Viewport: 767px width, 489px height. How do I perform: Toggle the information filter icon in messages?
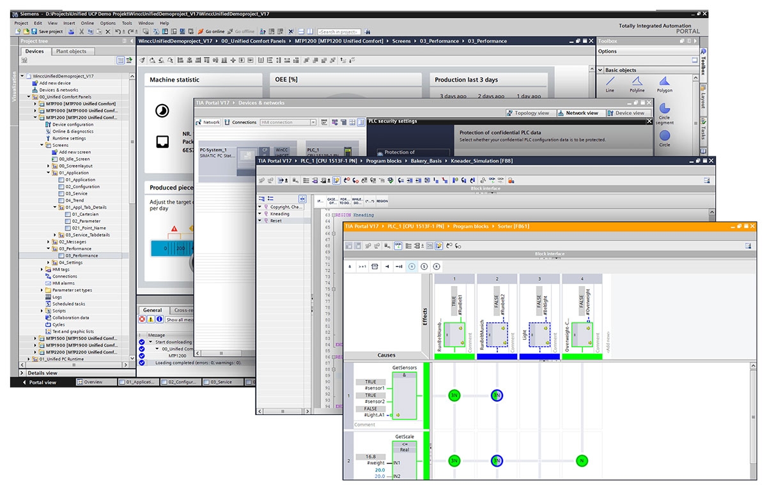click(159, 319)
